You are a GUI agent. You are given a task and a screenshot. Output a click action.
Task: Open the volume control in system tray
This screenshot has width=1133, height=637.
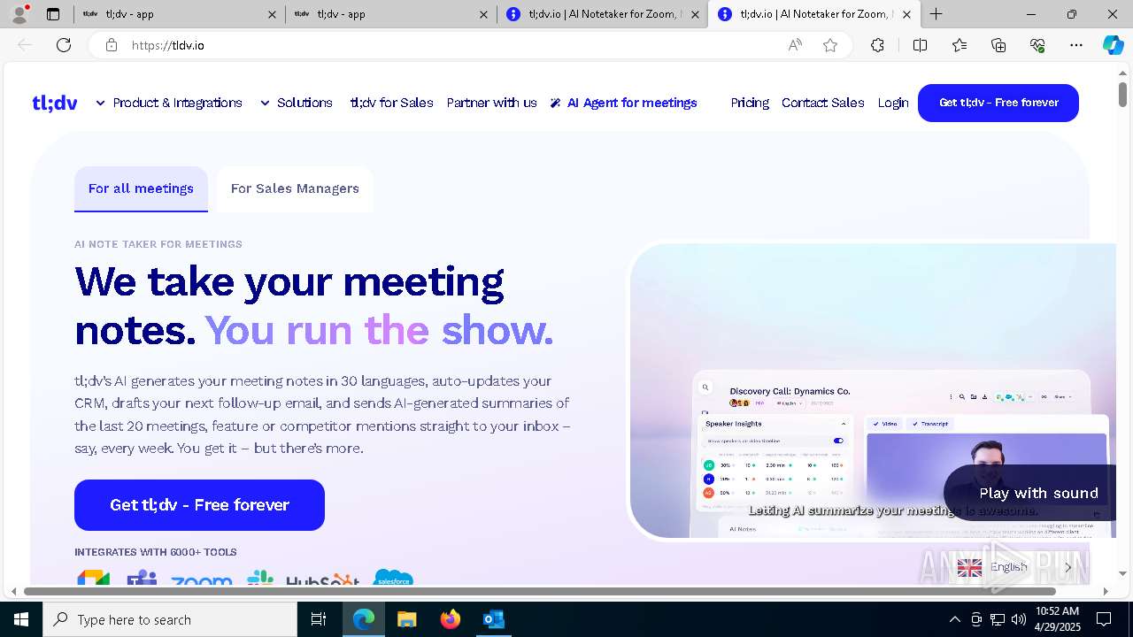click(x=1019, y=619)
